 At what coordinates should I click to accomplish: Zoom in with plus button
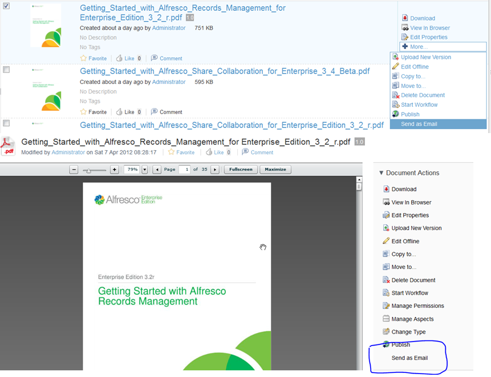115,170
